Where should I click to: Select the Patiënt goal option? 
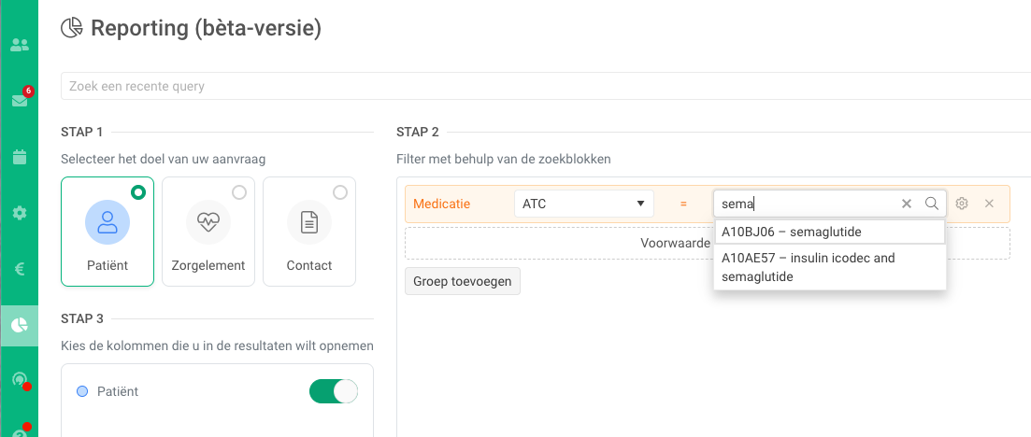(x=107, y=232)
